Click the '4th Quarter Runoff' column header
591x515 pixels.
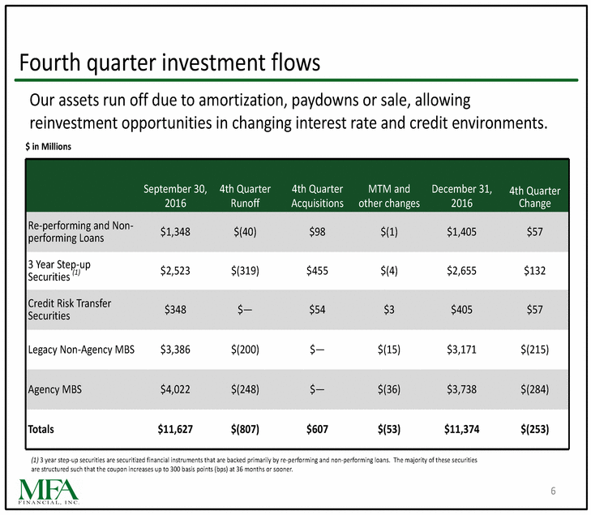(x=245, y=196)
